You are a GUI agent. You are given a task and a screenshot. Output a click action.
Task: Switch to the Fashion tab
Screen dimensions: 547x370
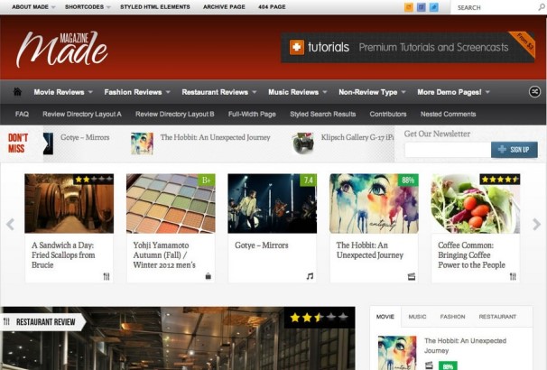pyautogui.click(x=452, y=317)
